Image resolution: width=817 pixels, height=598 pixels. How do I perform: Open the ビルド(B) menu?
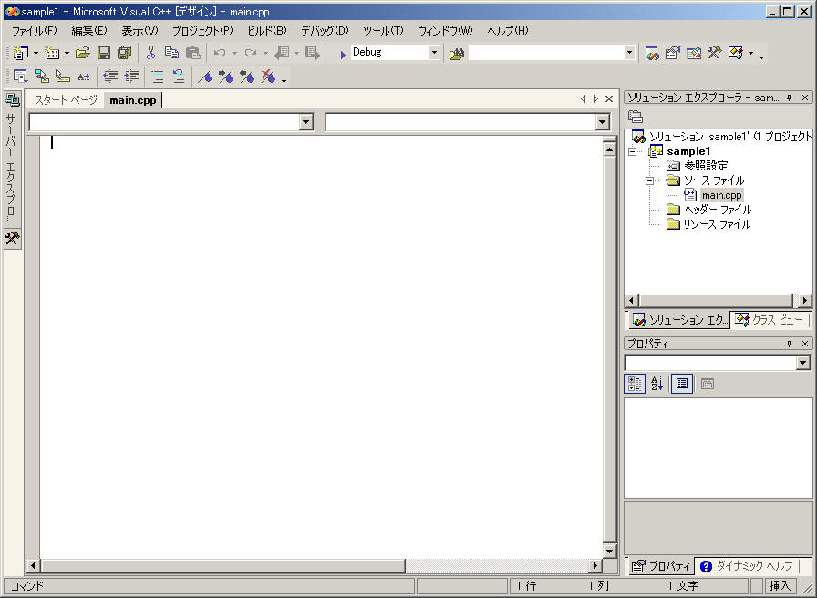[267, 31]
